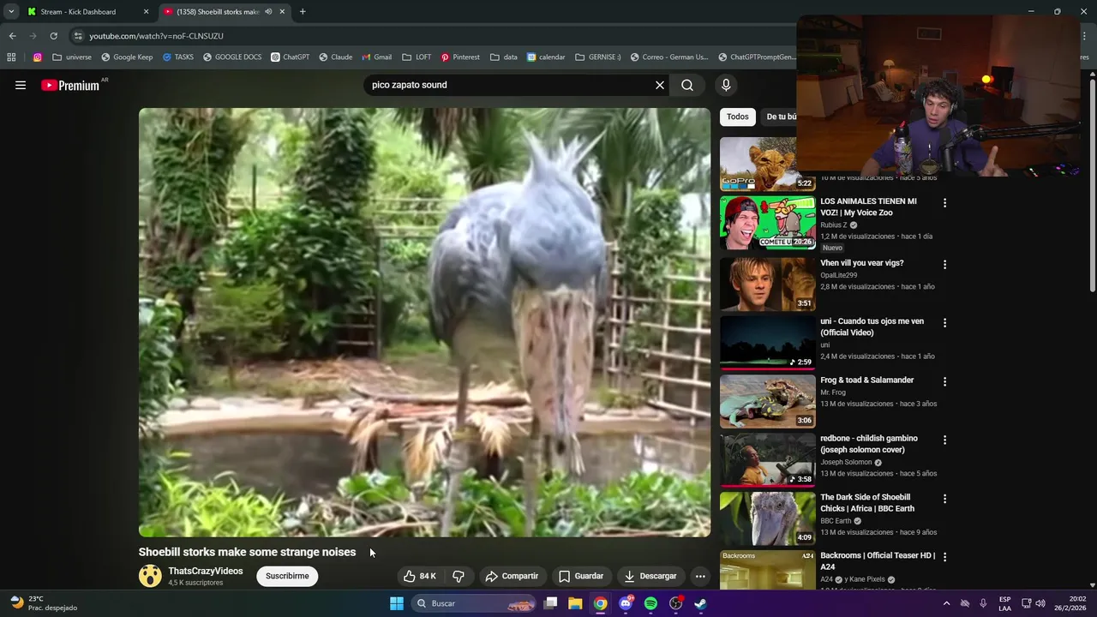
Task: Dislike the video with the thumbs down
Action: [459, 576]
